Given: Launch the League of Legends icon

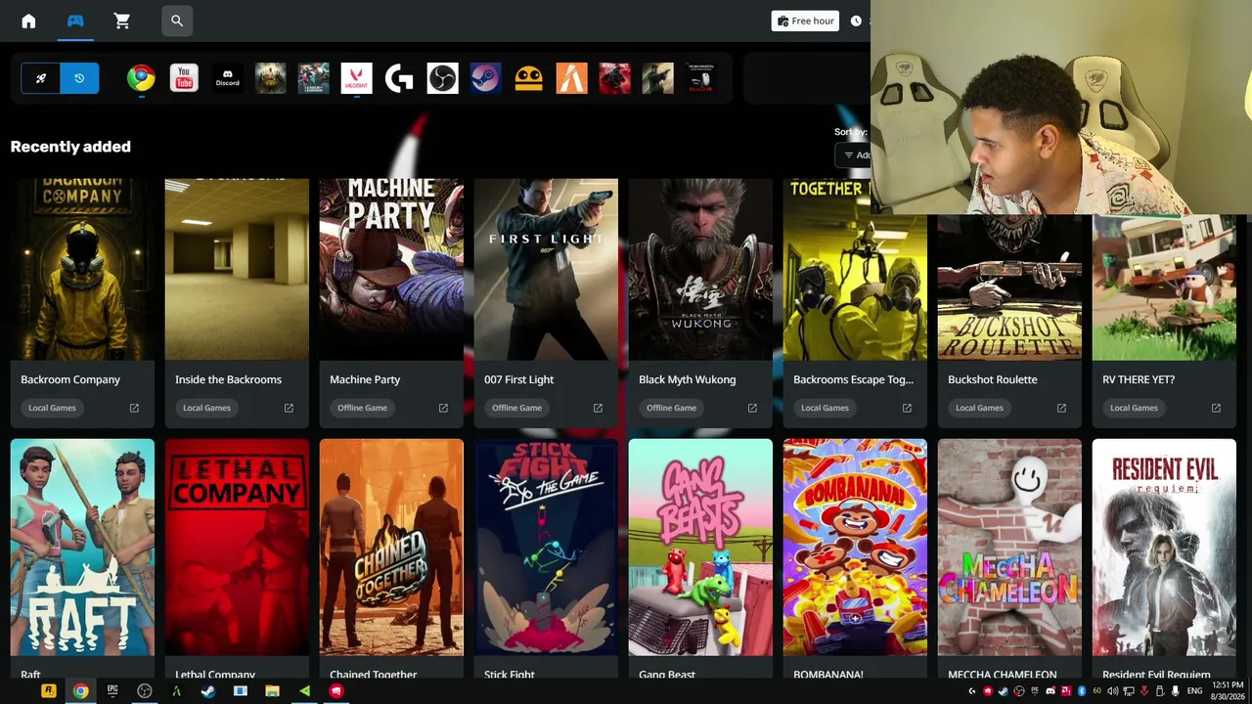Looking at the screenshot, I should point(313,78).
